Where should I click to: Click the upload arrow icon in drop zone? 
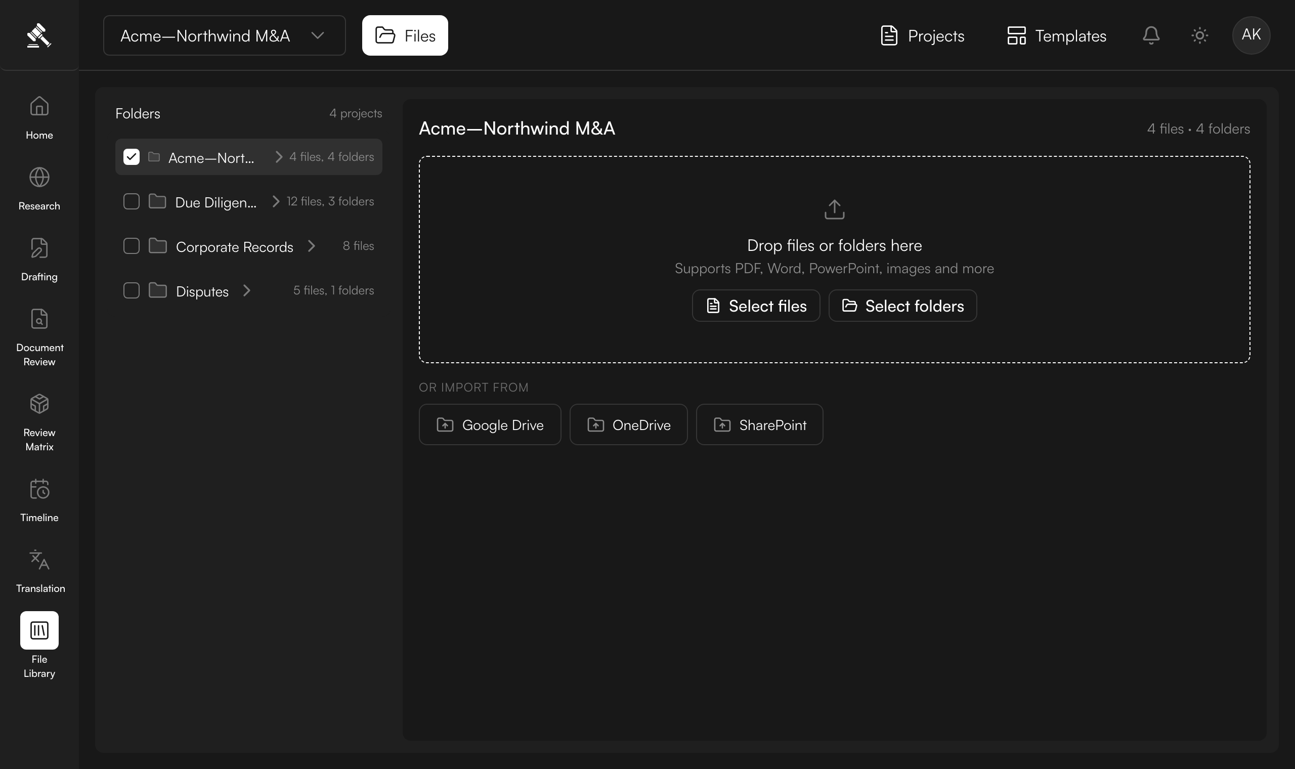[x=835, y=209]
